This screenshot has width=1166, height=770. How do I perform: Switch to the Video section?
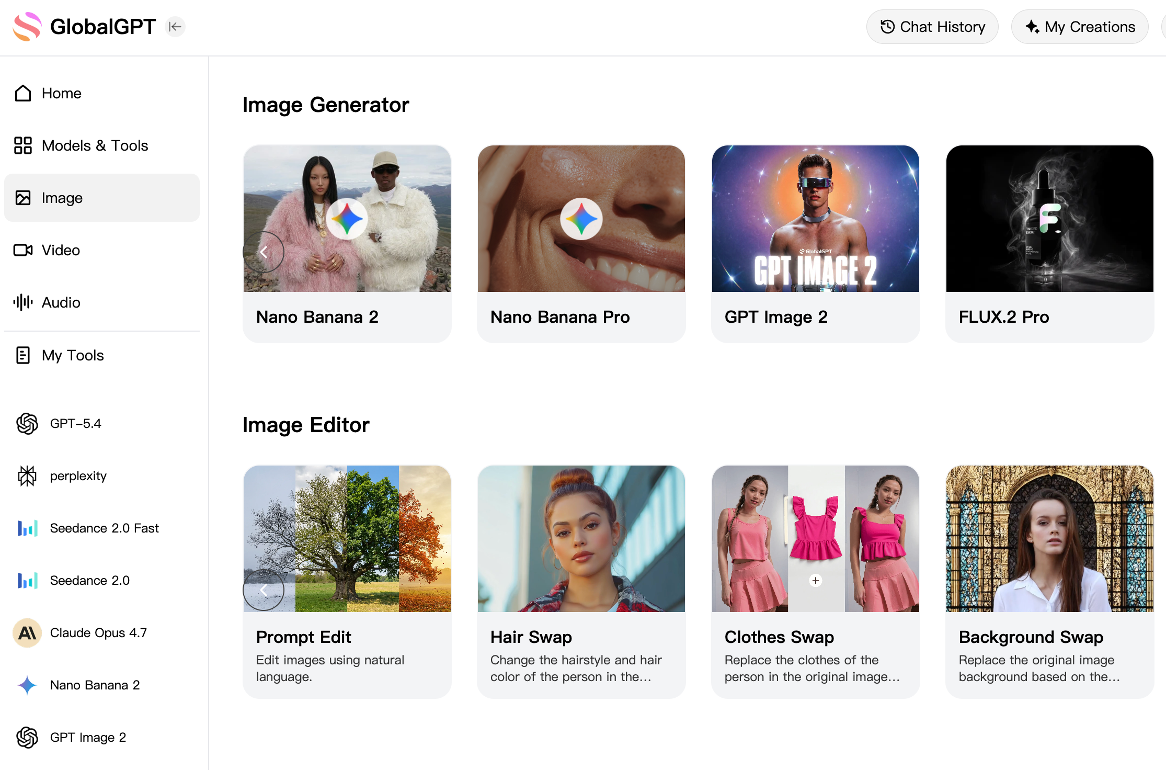61,250
